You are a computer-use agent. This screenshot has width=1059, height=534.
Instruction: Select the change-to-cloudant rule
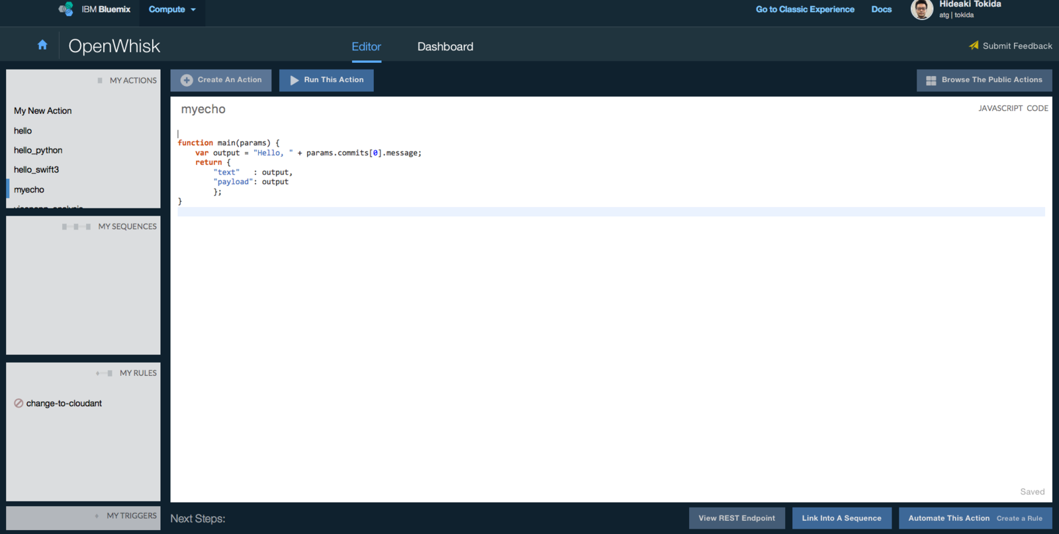64,403
